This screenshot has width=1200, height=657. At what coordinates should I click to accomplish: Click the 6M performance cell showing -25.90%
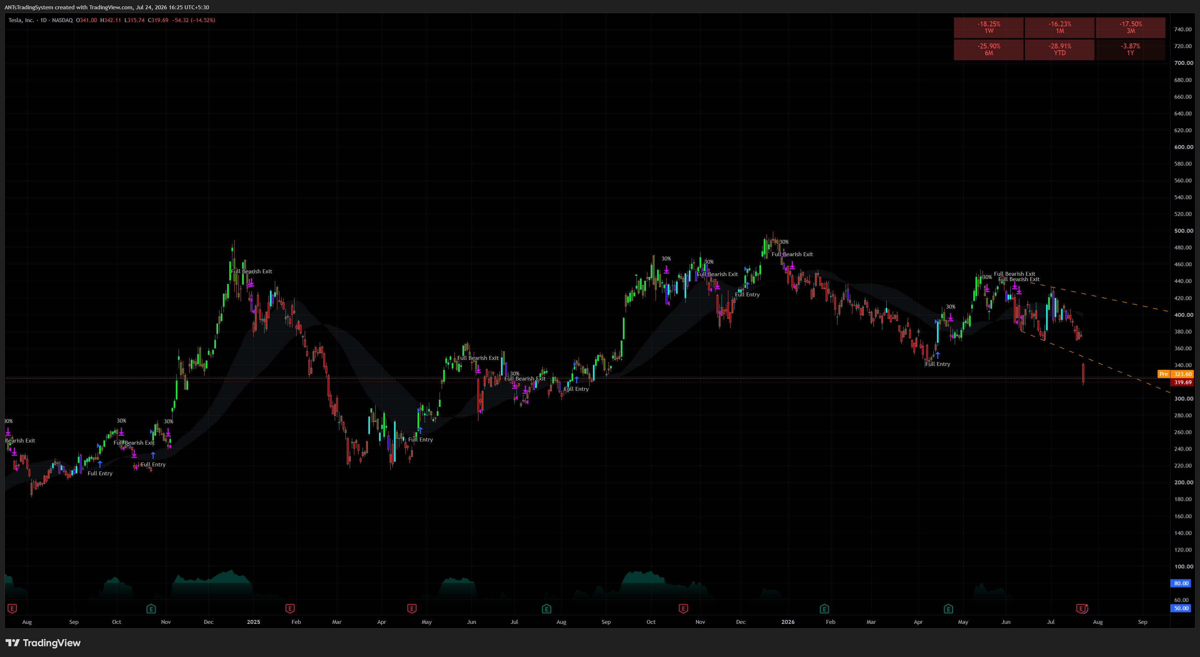(989, 50)
